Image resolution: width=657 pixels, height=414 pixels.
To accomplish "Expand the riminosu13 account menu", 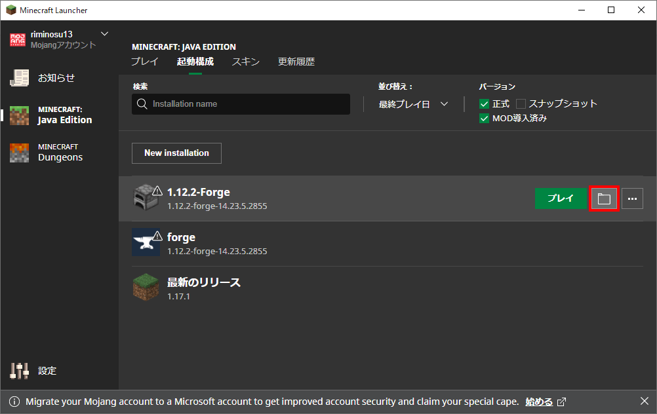I will tap(104, 33).
